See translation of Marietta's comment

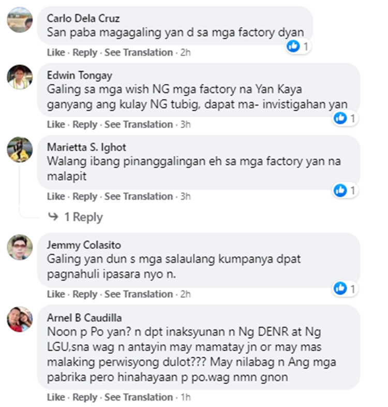(x=139, y=196)
